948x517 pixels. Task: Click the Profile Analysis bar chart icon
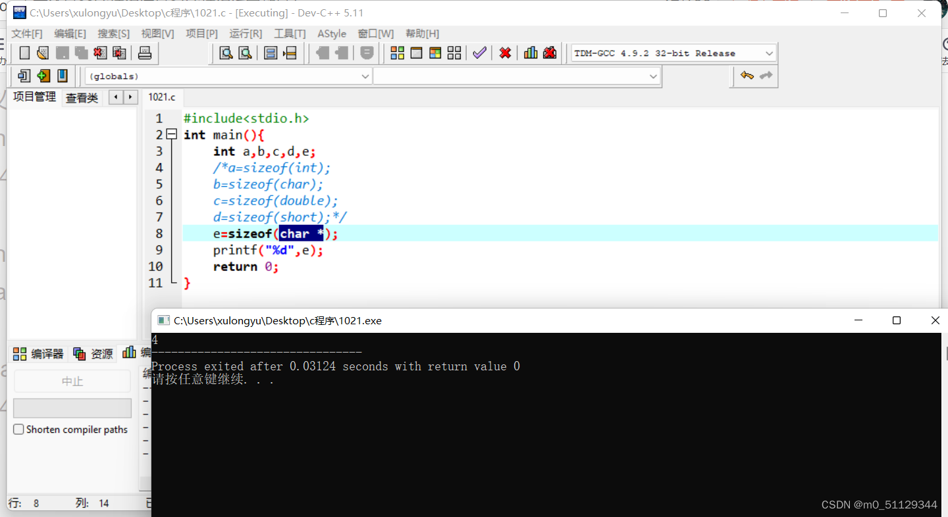[x=531, y=53]
